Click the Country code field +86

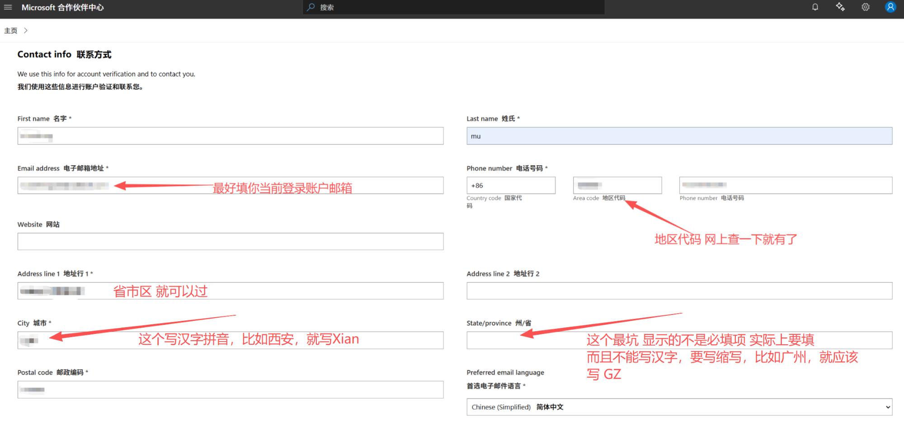pos(511,185)
